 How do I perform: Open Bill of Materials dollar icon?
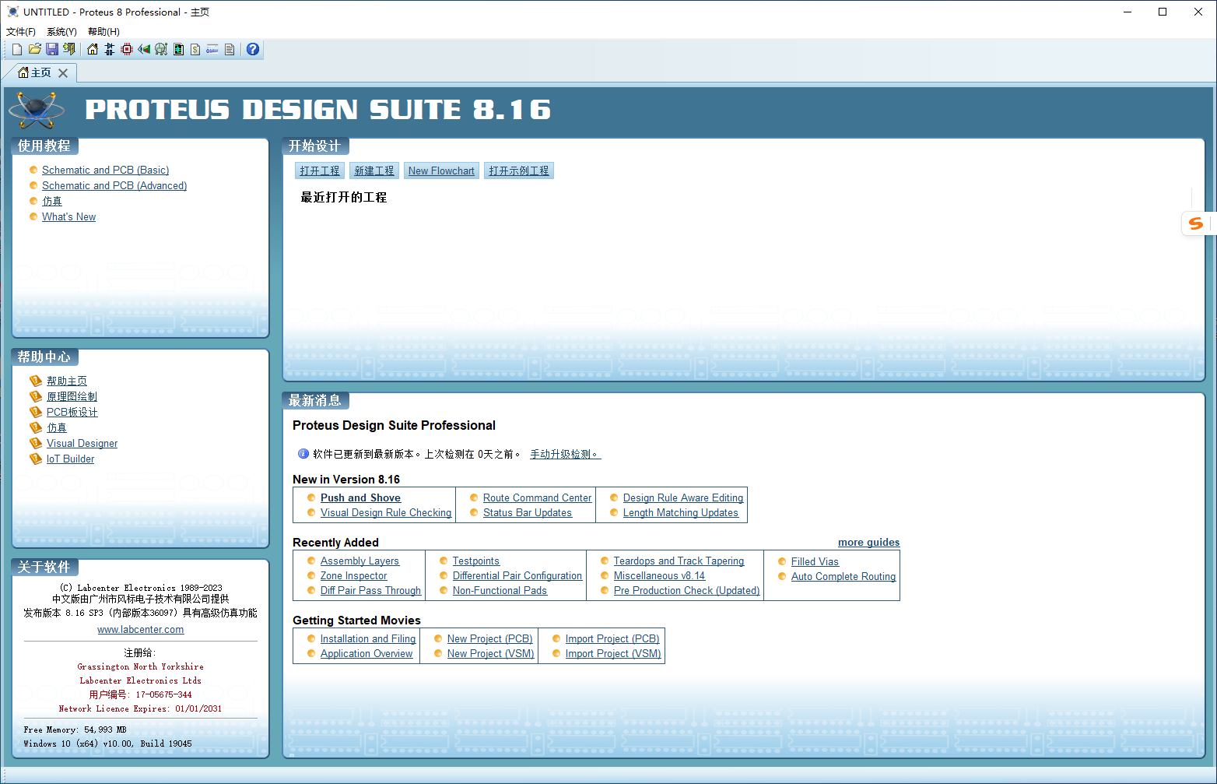pyautogui.click(x=195, y=49)
